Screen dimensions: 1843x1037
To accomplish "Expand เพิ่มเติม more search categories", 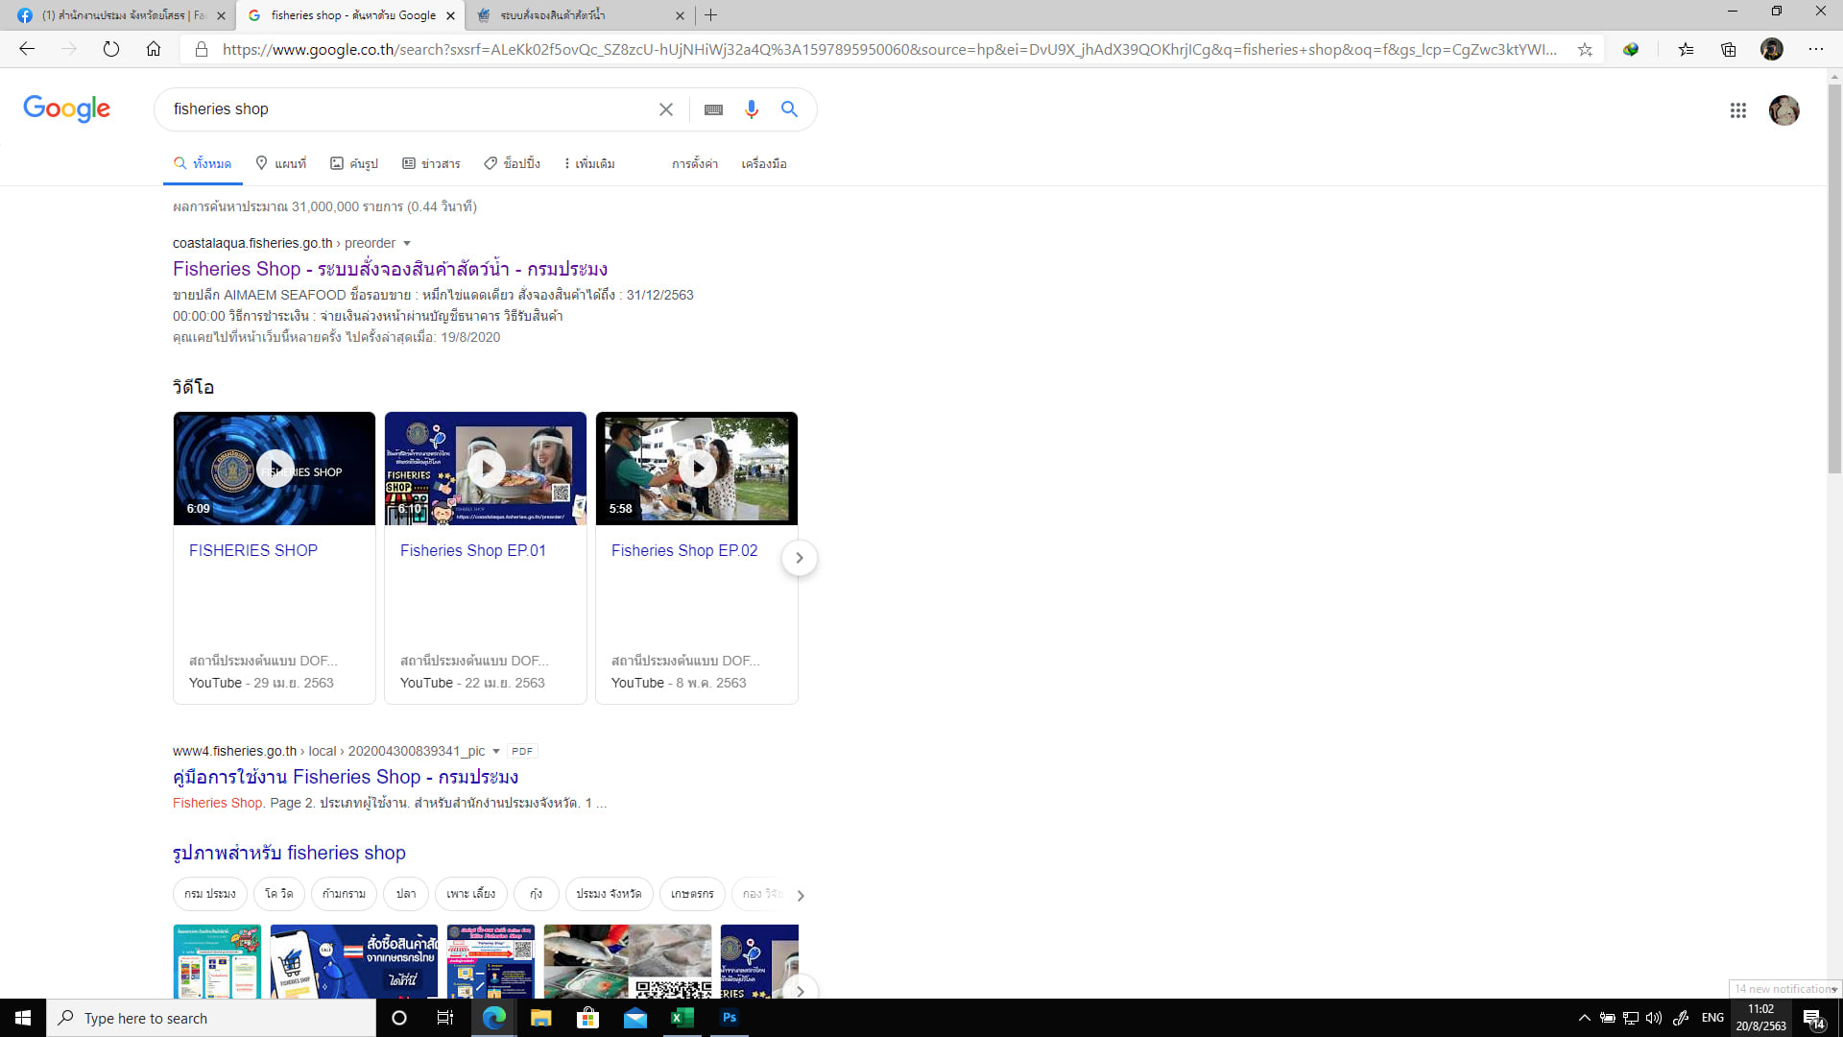I will pyautogui.click(x=590, y=164).
